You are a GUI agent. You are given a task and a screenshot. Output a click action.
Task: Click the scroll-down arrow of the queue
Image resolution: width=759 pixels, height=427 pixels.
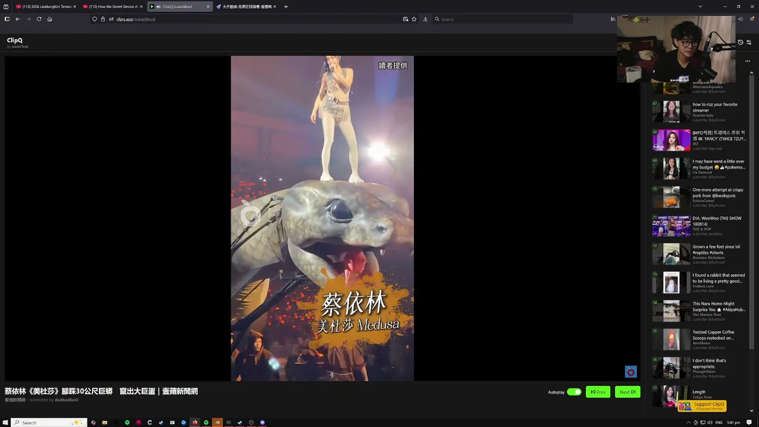coord(752,410)
